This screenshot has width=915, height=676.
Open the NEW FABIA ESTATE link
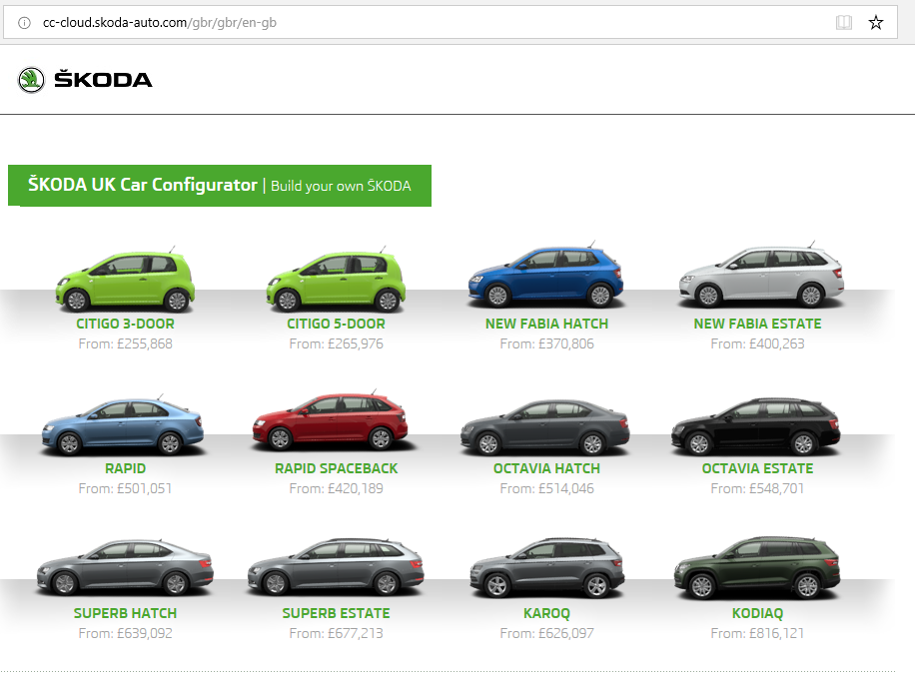pyautogui.click(x=757, y=324)
